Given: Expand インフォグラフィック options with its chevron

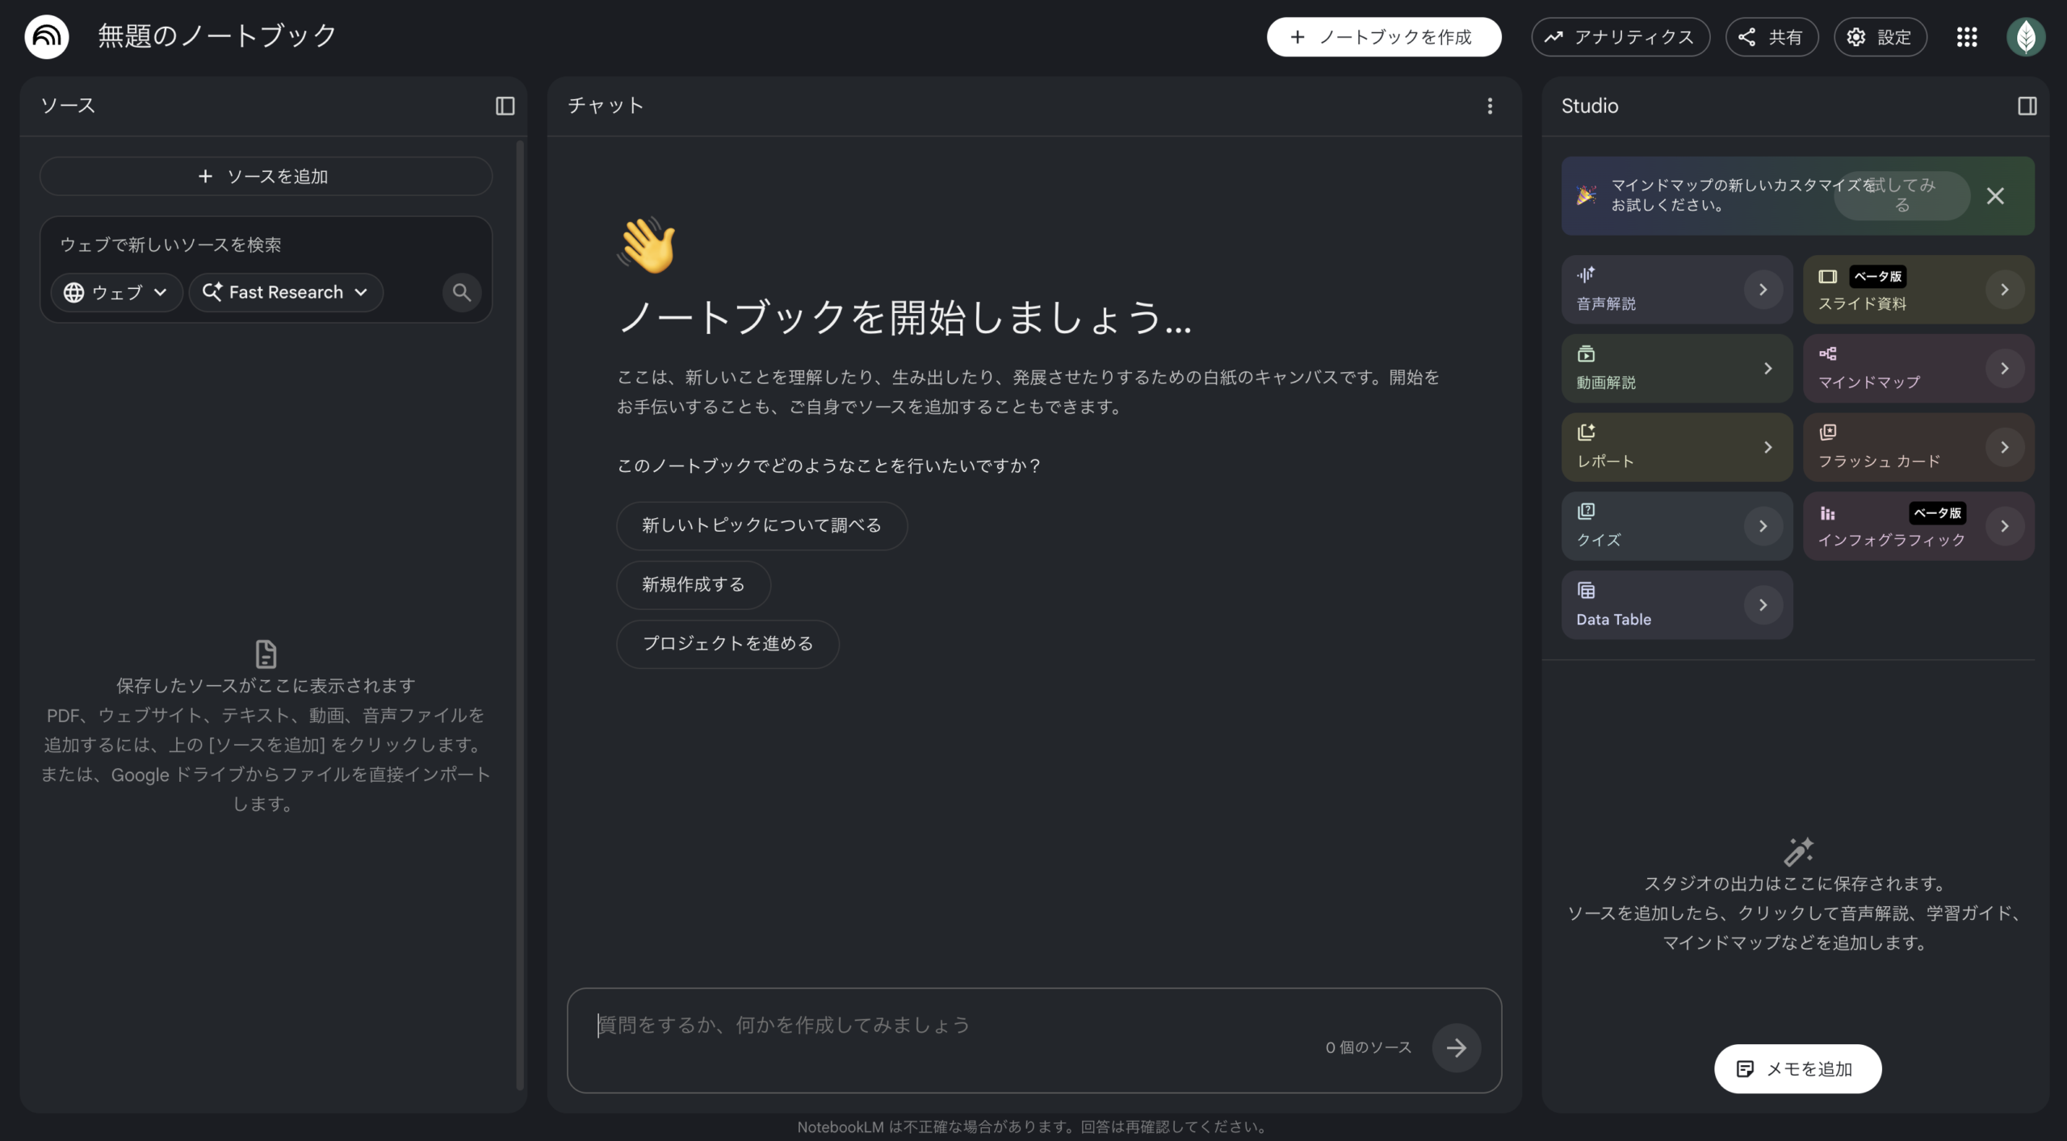Looking at the screenshot, I should coord(2004,526).
